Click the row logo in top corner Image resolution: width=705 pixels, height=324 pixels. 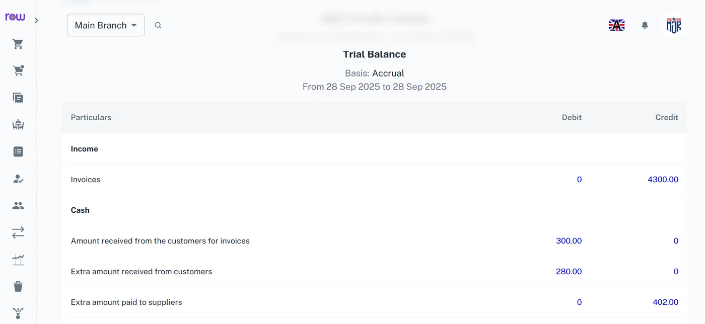coord(15,17)
